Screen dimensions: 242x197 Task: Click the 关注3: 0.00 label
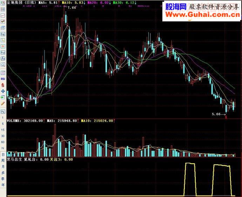point(61,159)
